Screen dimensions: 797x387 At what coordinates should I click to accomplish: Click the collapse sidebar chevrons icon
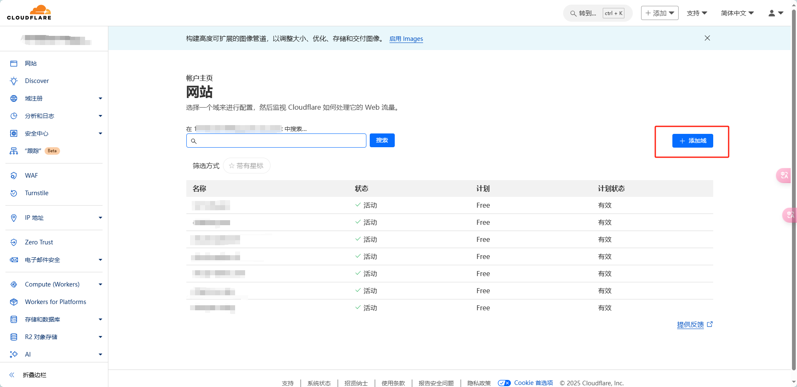[12, 375]
